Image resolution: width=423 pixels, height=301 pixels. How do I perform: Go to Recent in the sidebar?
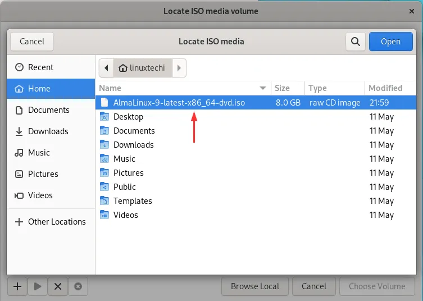[x=51, y=67]
